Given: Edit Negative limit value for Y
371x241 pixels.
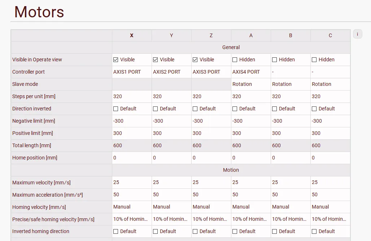Looking at the screenshot, I should 171,121.
